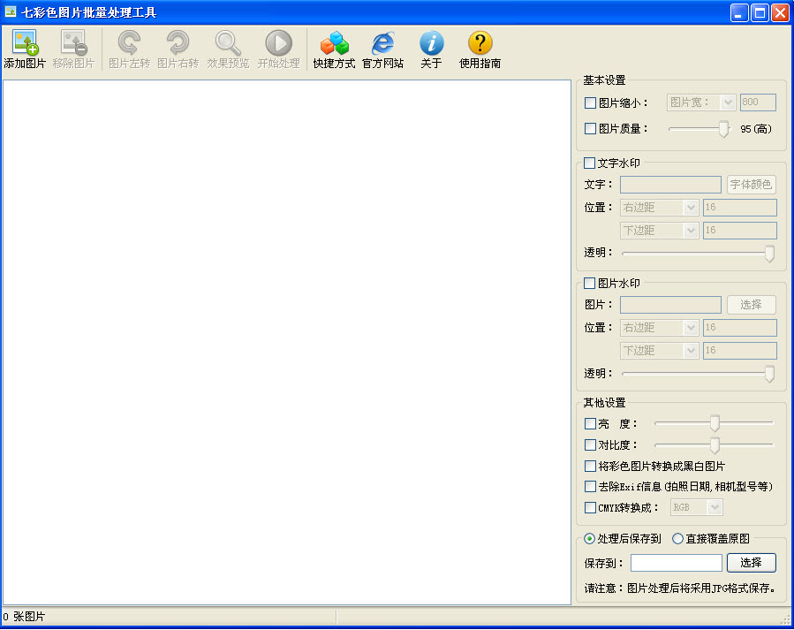The width and height of the screenshot is (794, 630).
Task: Select the 图片左转 rotate left icon
Action: click(130, 48)
